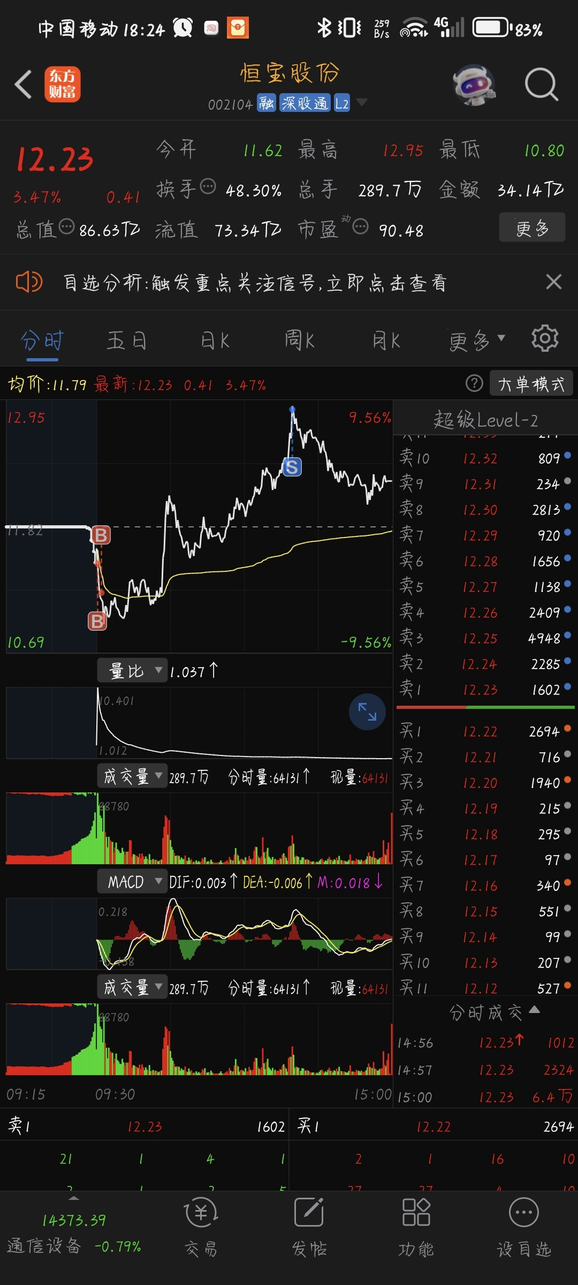Tap info icon next to 换手
Image resolution: width=578 pixels, height=1285 pixels.
tap(208, 187)
